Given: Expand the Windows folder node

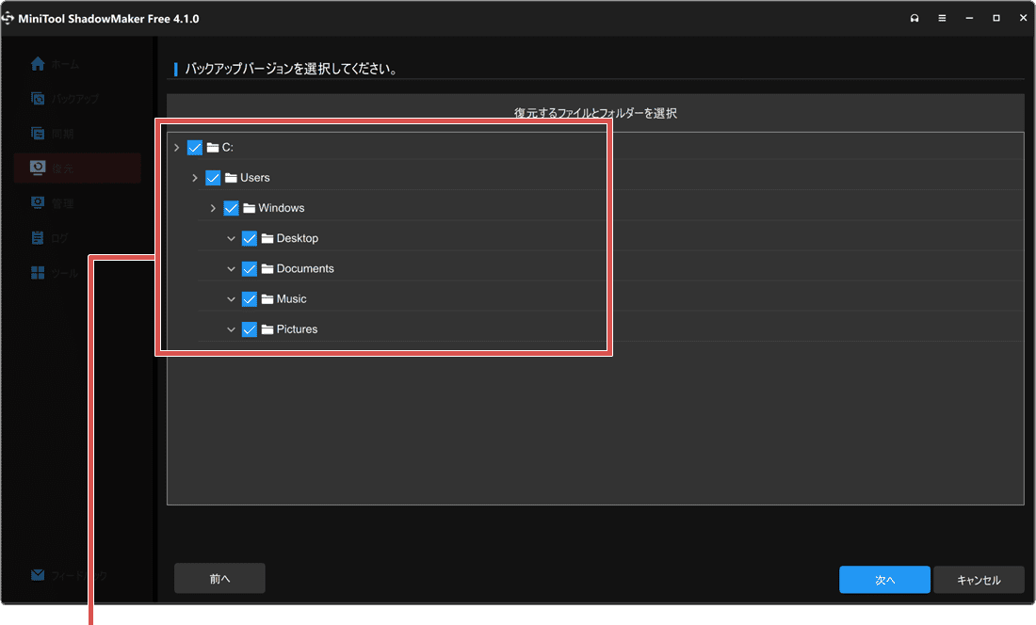Looking at the screenshot, I should point(212,207).
